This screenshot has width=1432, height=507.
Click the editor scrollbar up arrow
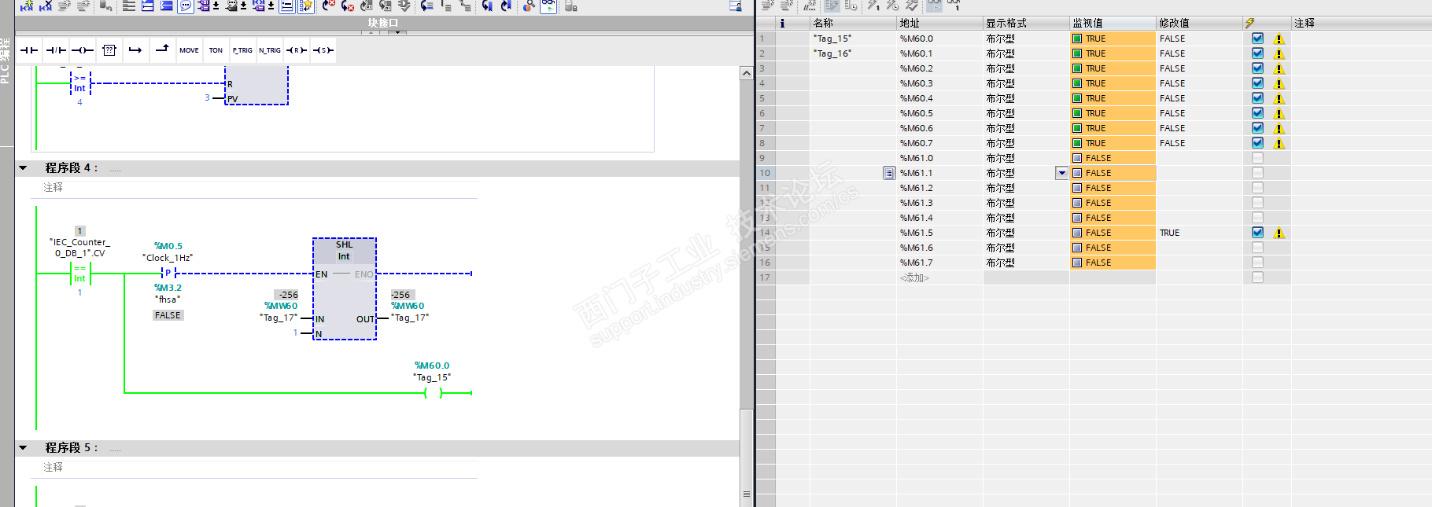pyautogui.click(x=746, y=73)
